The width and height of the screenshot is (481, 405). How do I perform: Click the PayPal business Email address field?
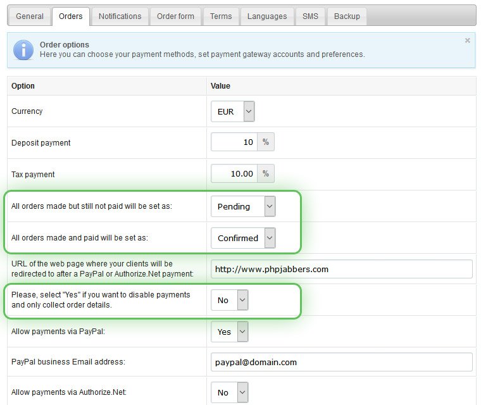coord(341,362)
